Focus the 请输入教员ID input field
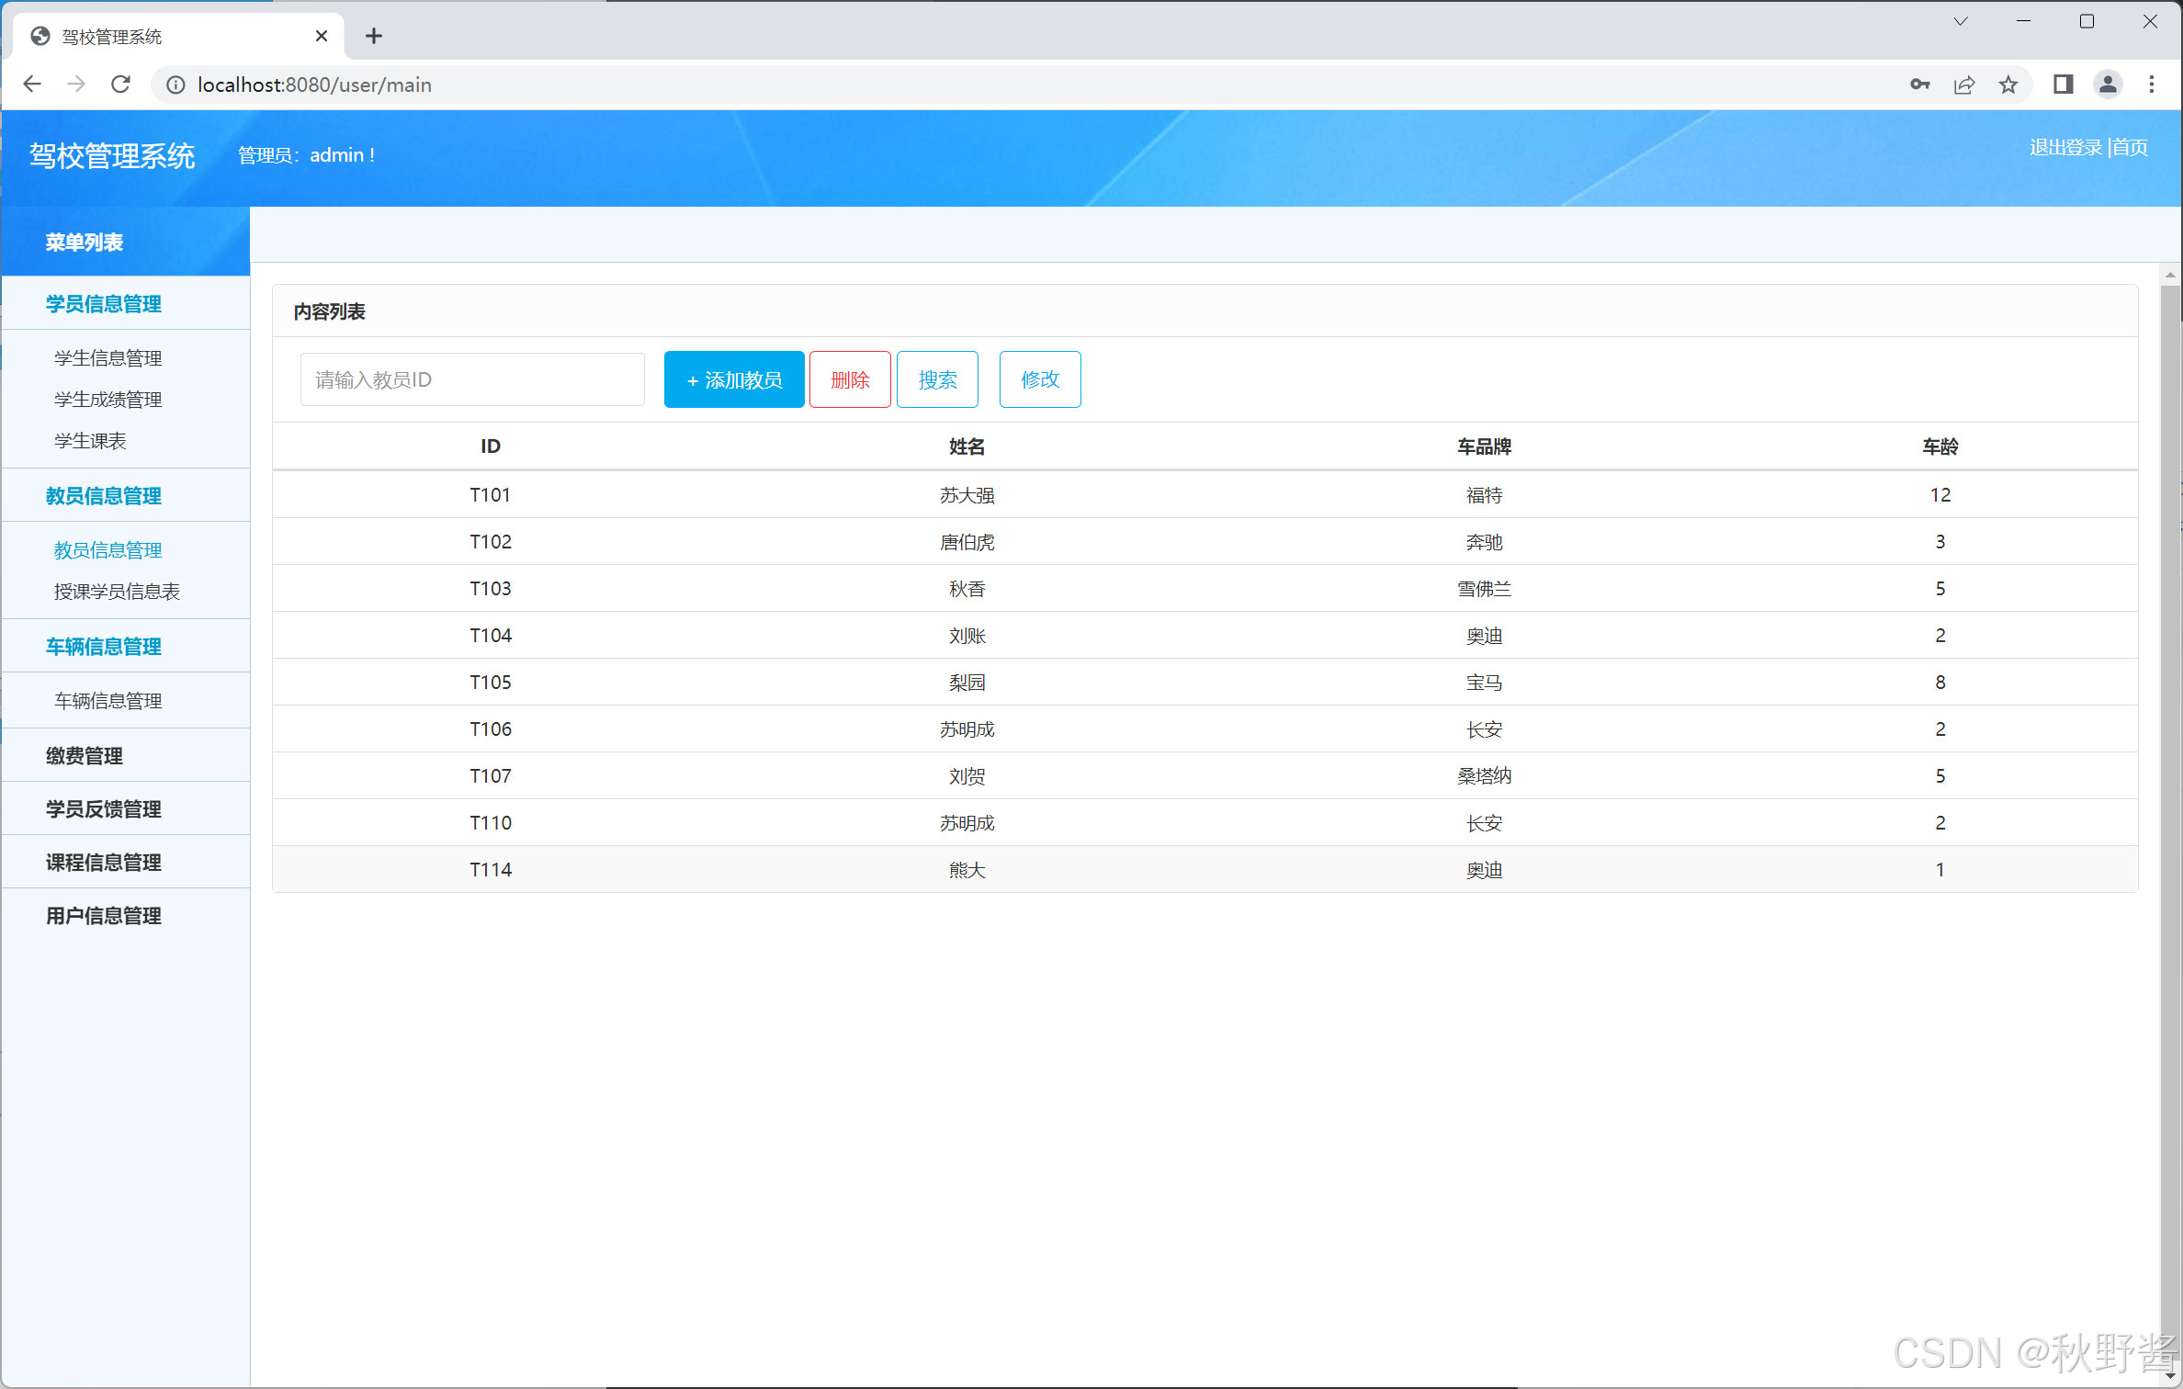 [x=472, y=379]
